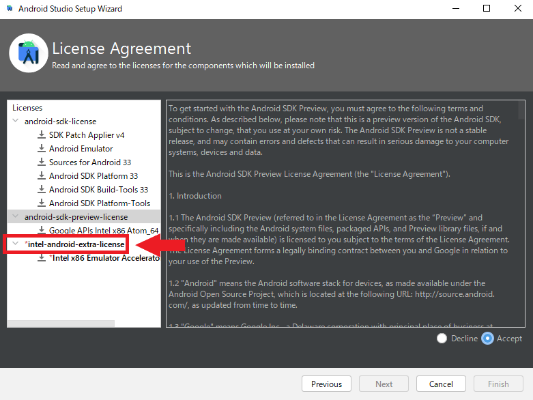Select intel-android-extra-license in the tree
Viewport: 533px width, 400px height.
[x=74, y=244]
